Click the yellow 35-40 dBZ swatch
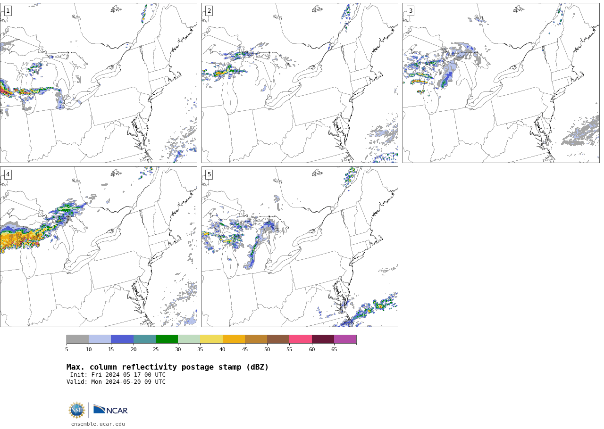This screenshot has width=604, height=429. 211,339
